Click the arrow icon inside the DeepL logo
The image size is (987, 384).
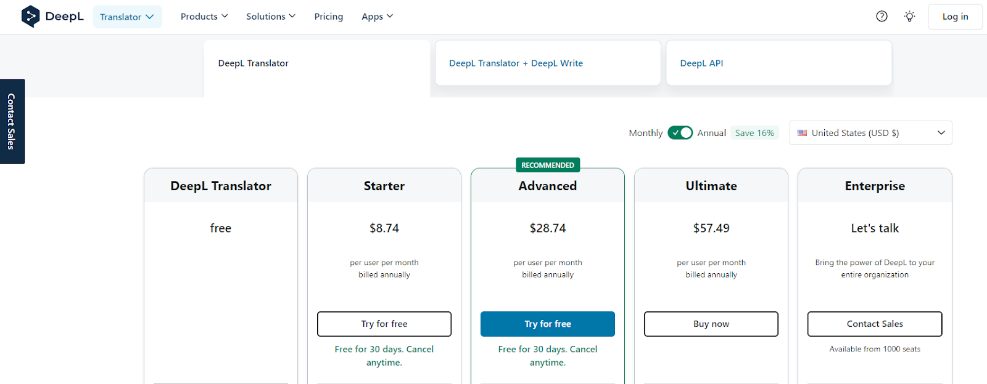(31, 16)
